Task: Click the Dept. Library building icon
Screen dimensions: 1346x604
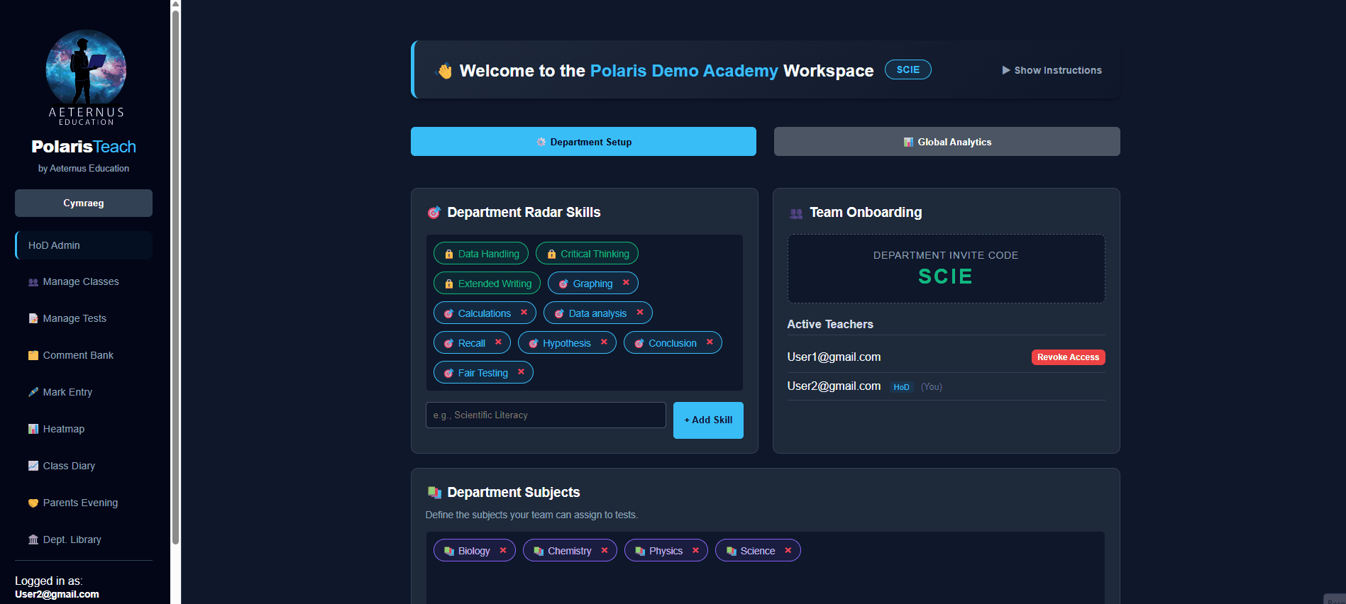Action: coord(33,539)
